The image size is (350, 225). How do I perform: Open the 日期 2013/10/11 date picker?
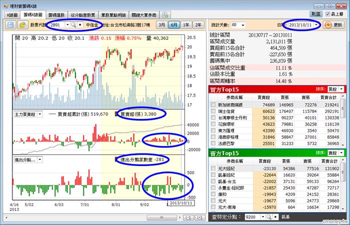316,25
